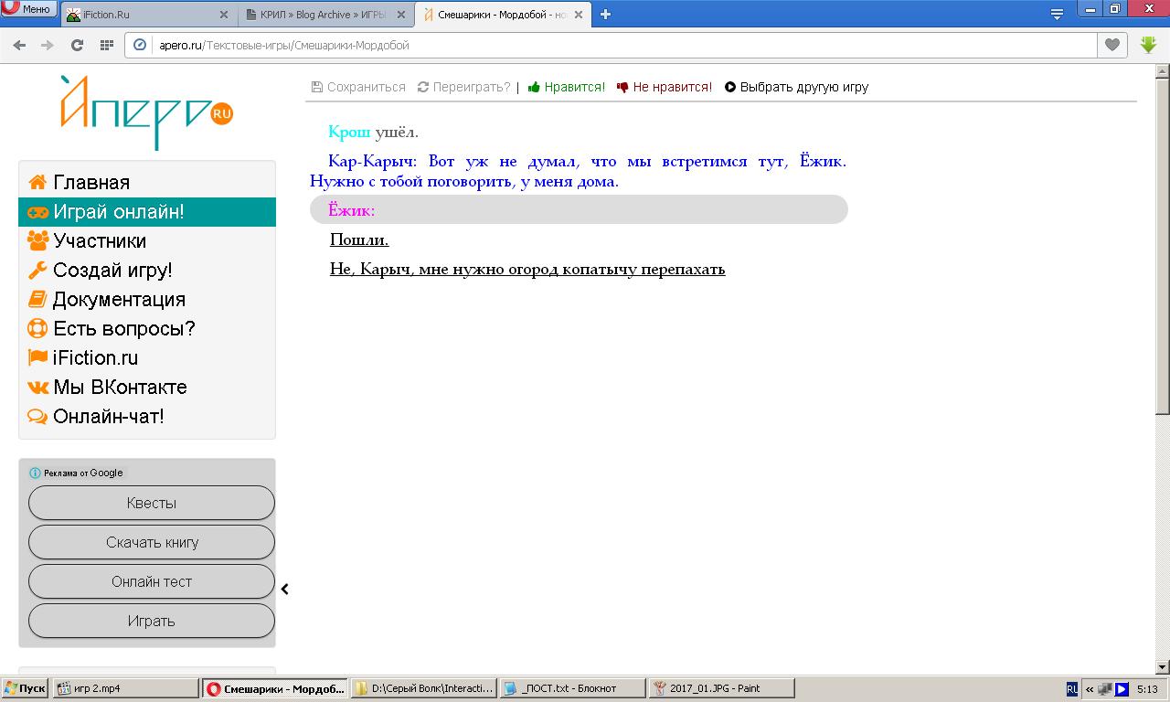The image size is (1170, 702).
Task: Click the Квесты ad button
Action: pyautogui.click(x=152, y=503)
